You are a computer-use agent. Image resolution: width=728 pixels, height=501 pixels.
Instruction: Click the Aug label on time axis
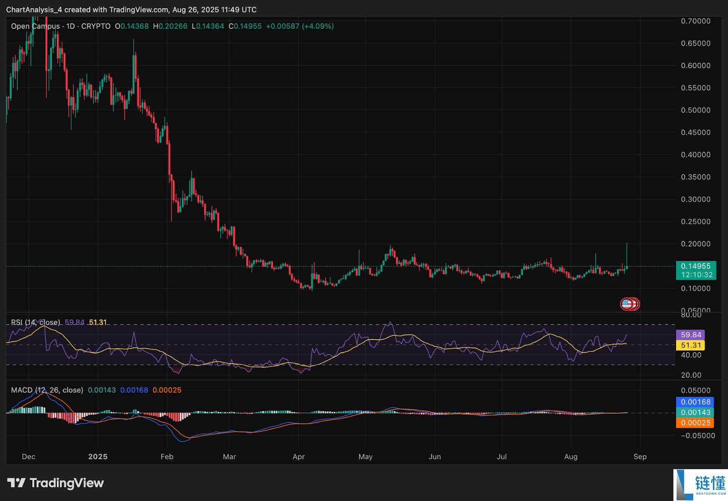571,456
